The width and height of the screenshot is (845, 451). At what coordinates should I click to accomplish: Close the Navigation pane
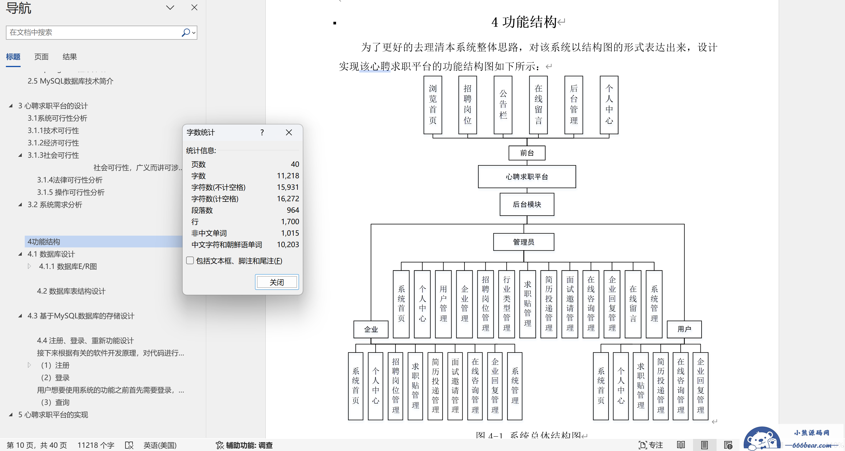pyautogui.click(x=194, y=8)
